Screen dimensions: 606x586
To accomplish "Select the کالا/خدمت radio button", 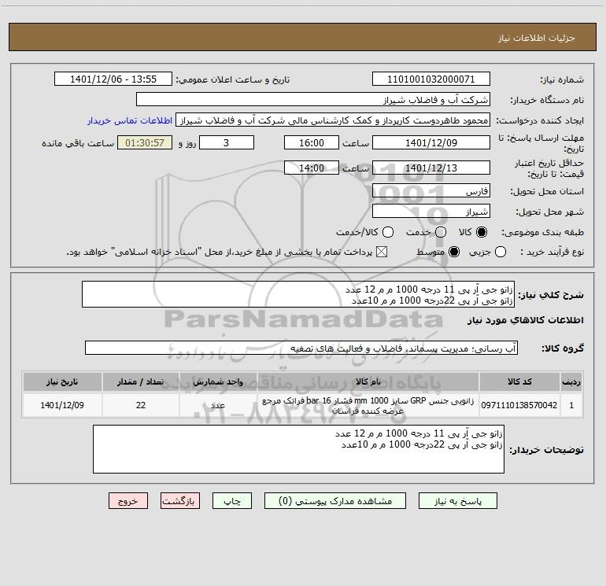I will coord(388,232).
